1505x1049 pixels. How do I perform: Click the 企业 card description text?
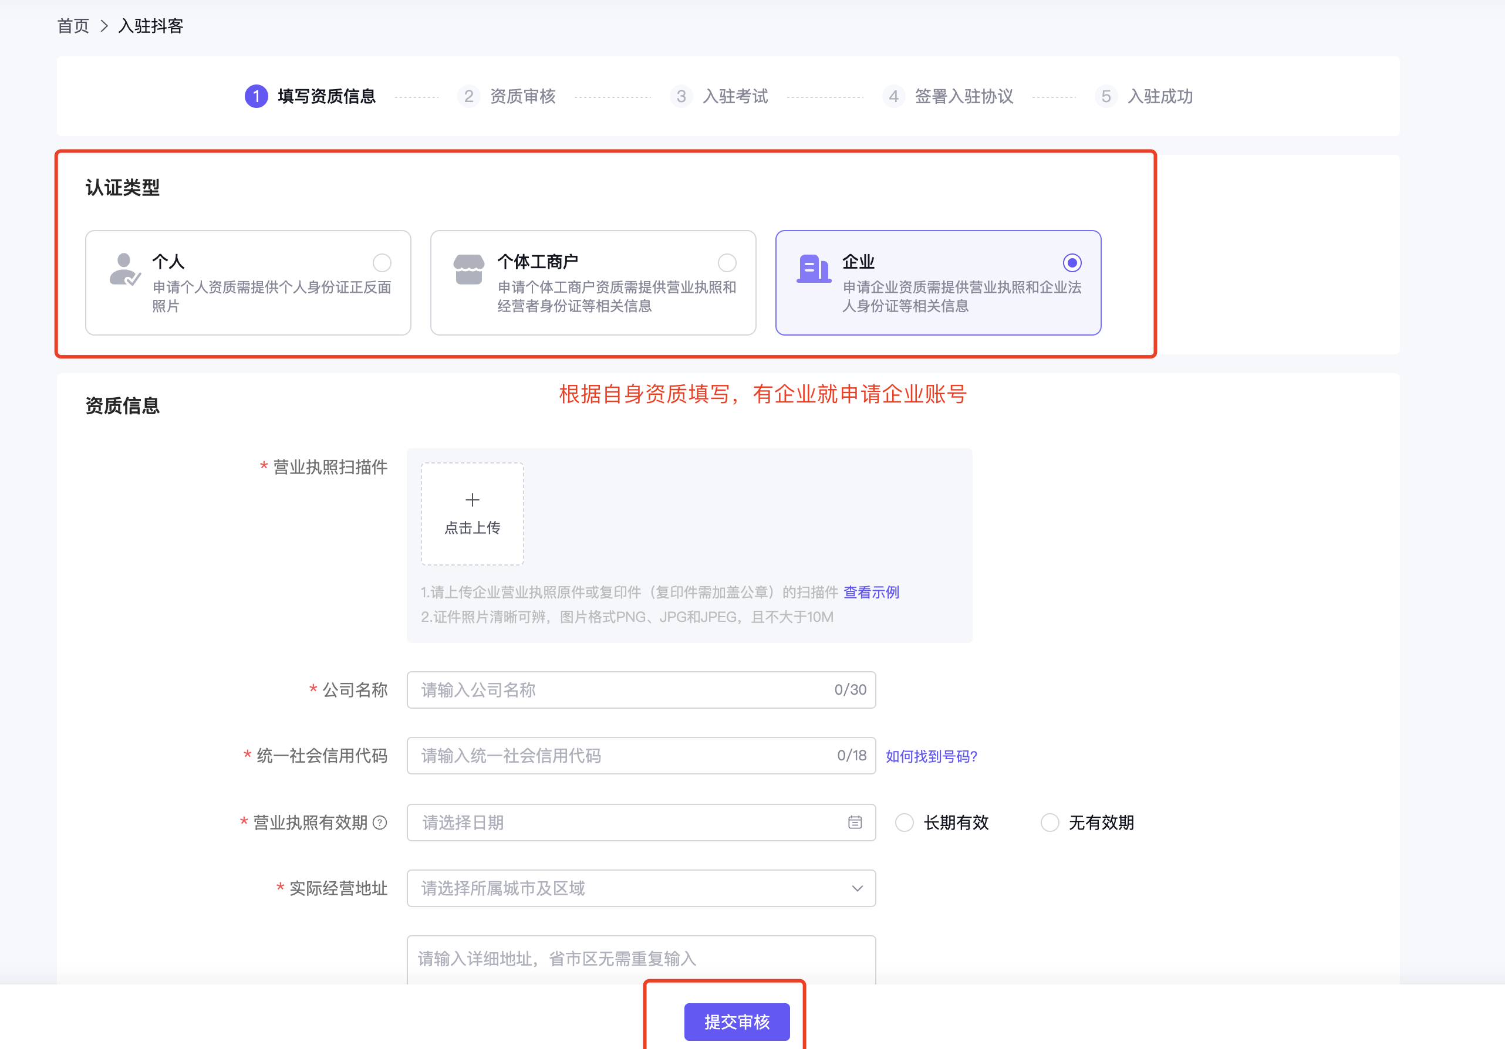[x=961, y=296]
